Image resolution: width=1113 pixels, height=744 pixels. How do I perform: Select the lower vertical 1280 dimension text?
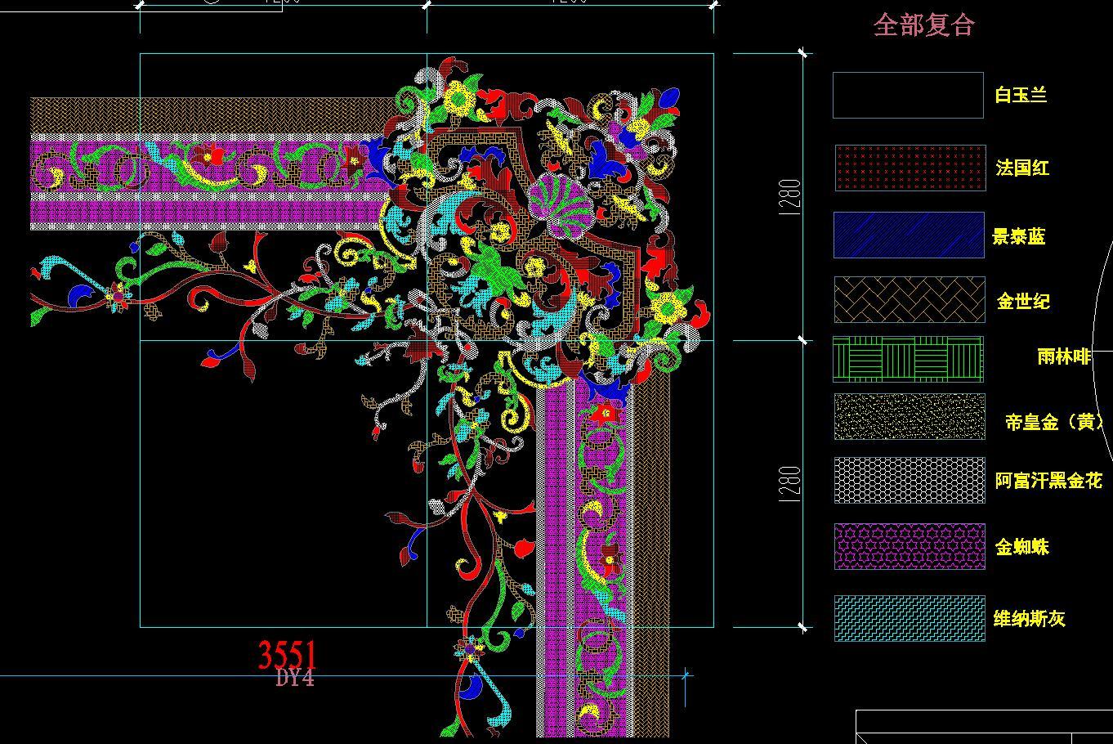pyautogui.click(x=790, y=485)
